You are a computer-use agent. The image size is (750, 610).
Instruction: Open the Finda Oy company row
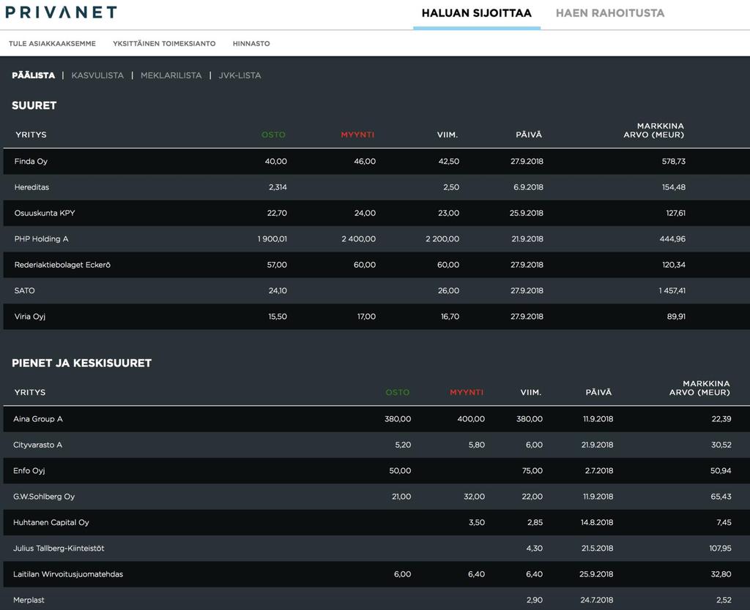[376, 162]
